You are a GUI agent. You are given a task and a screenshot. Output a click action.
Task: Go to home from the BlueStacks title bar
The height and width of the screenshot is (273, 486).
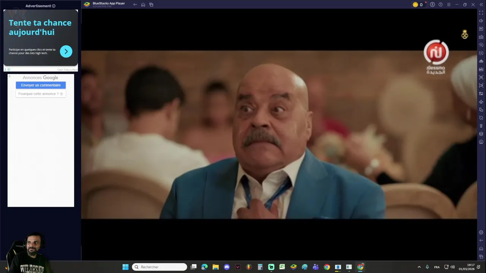143,5
